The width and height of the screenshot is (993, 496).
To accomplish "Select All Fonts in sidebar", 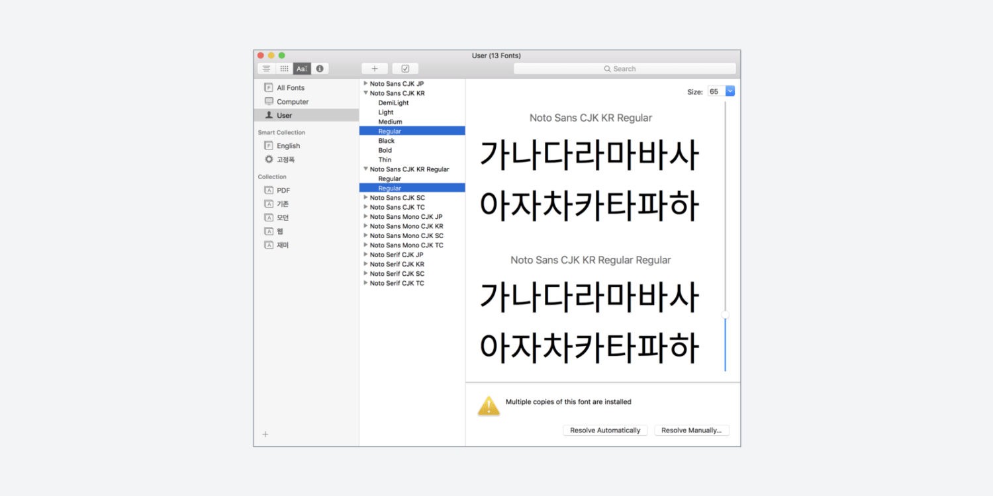I will click(307, 87).
